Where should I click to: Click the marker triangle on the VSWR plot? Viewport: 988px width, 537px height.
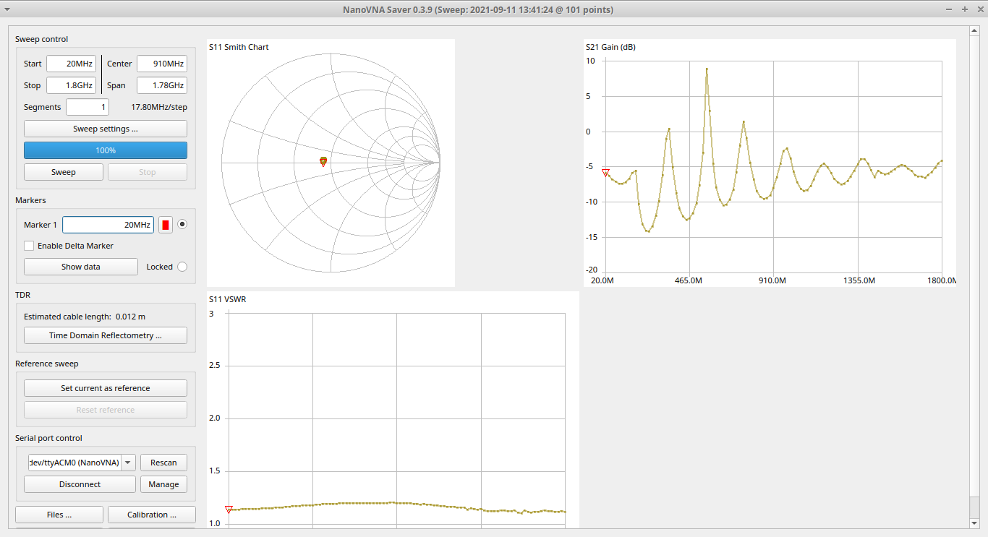pos(229,510)
